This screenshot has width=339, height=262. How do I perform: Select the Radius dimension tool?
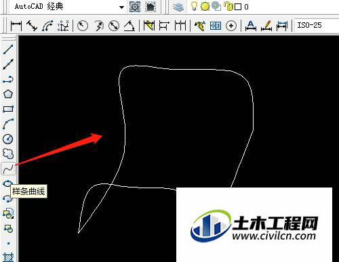[x=83, y=26]
